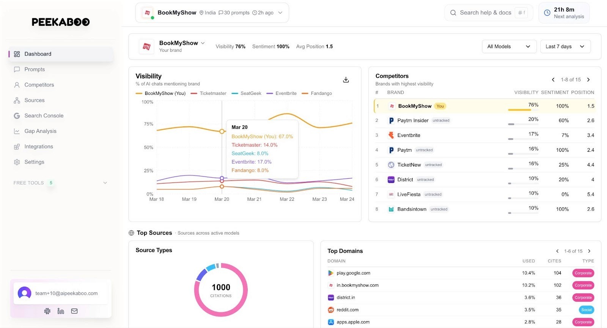
Task: Go to next Competitors page
Action: (x=588, y=80)
